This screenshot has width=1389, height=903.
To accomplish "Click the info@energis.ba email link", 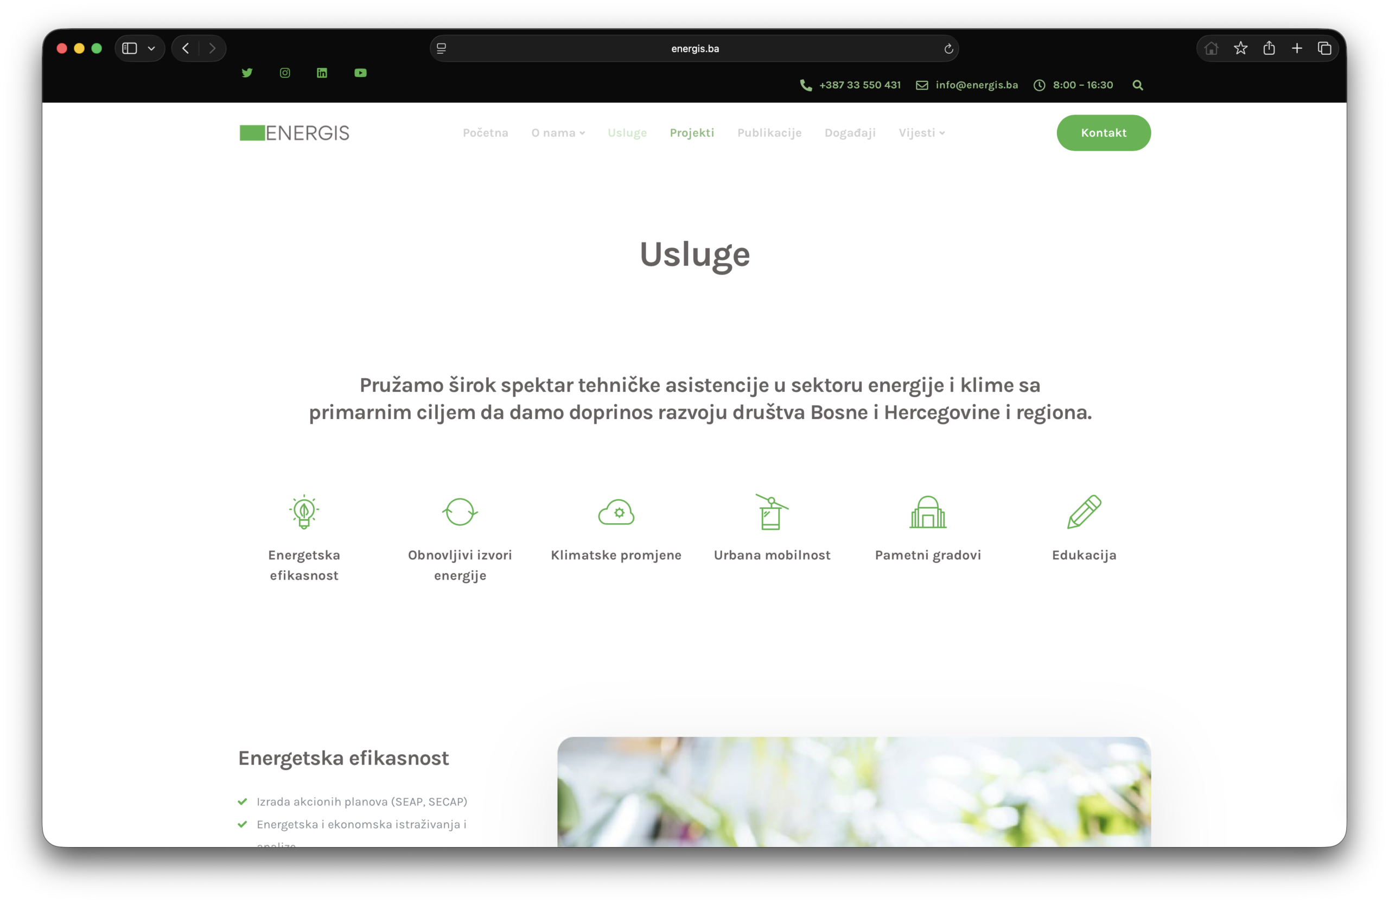I will click(976, 85).
